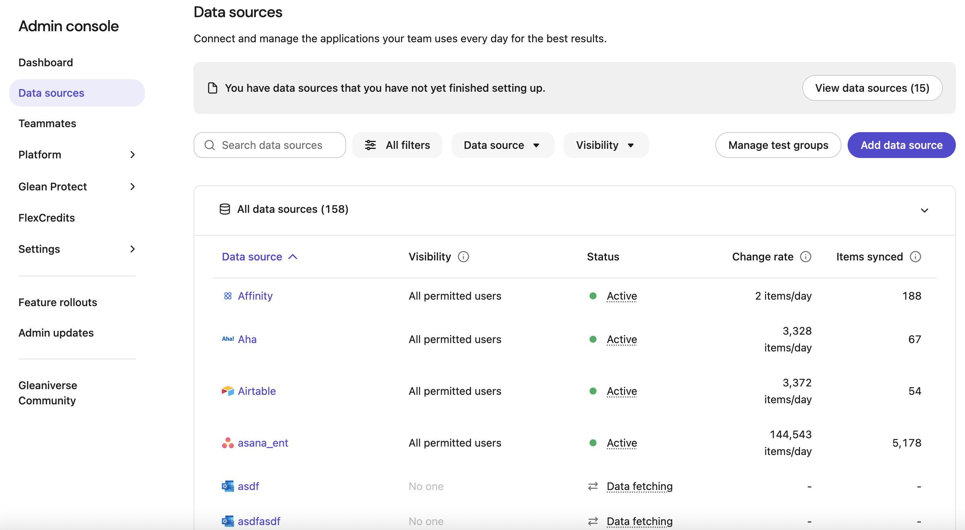Viewport: 965px width, 530px height.
Task: Click the Active status of Airtable
Action: point(622,391)
